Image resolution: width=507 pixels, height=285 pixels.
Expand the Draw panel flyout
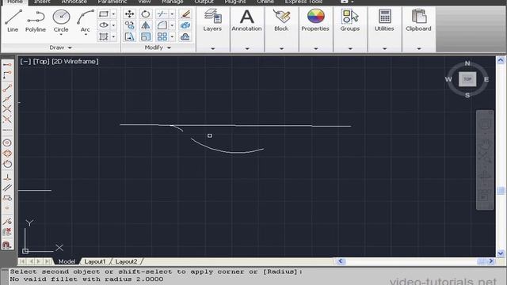pos(61,47)
